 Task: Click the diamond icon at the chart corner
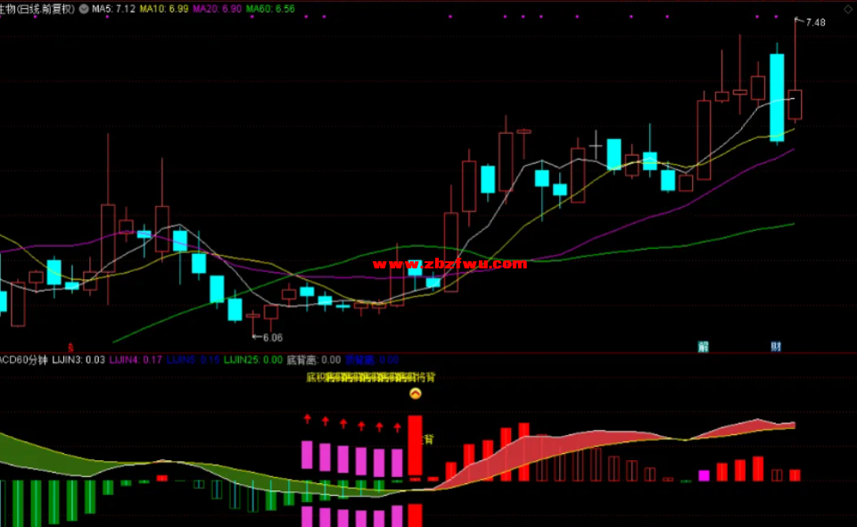(848, 9)
